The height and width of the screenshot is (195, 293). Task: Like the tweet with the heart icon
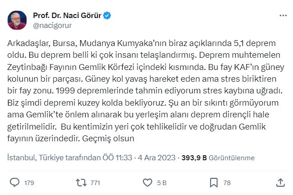click(147, 182)
